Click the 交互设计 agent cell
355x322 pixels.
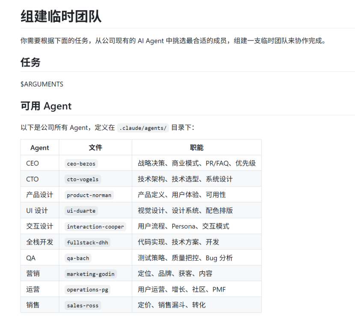tap(40, 226)
